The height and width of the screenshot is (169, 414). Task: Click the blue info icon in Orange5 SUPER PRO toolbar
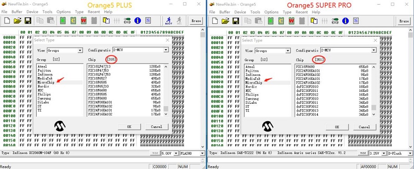coord(345,21)
